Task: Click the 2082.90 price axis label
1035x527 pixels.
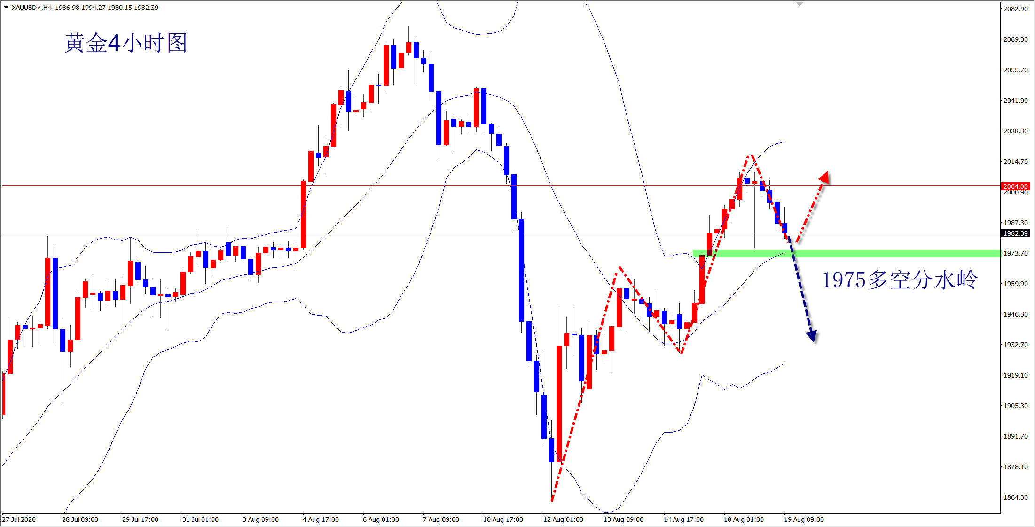Action: [x=1016, y=9]
